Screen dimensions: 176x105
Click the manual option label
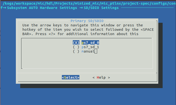(88, 51)
